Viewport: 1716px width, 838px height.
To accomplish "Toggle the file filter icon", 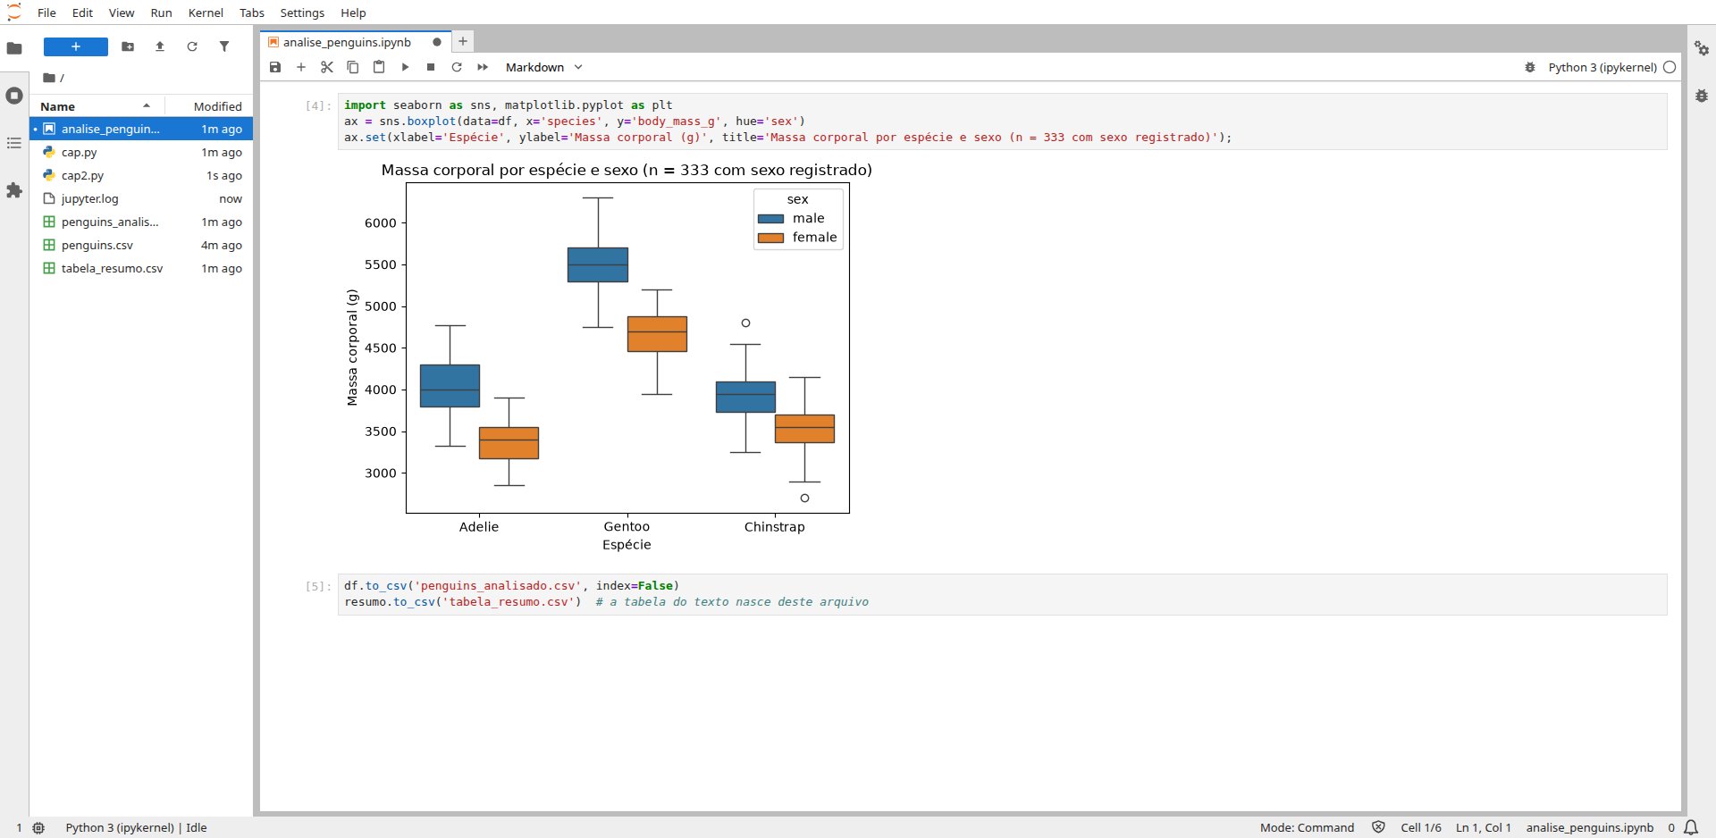I will point(224,46).
